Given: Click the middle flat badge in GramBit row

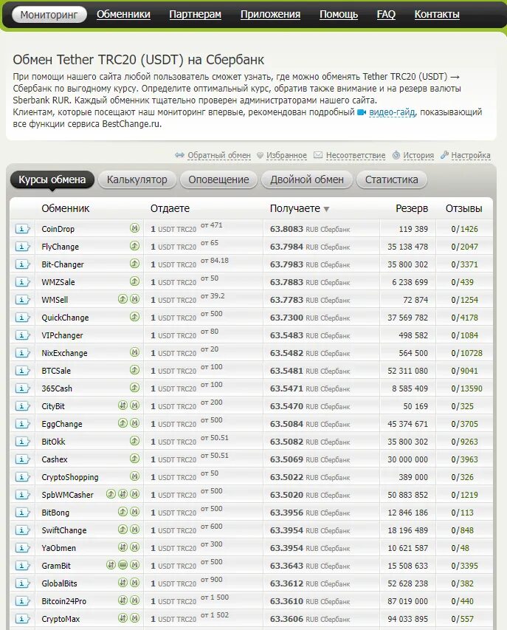Looking at the screenshot, I should click(x=123, y=565).
